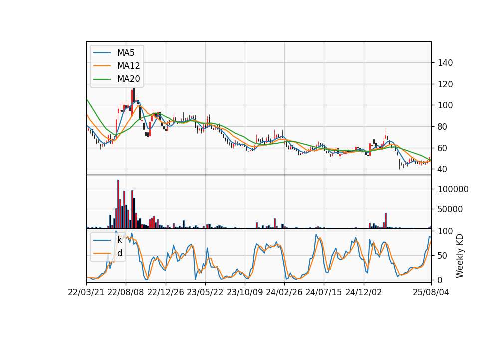Click the 80 price axis label
Viewport: 479px width, 344px height.
443,127
